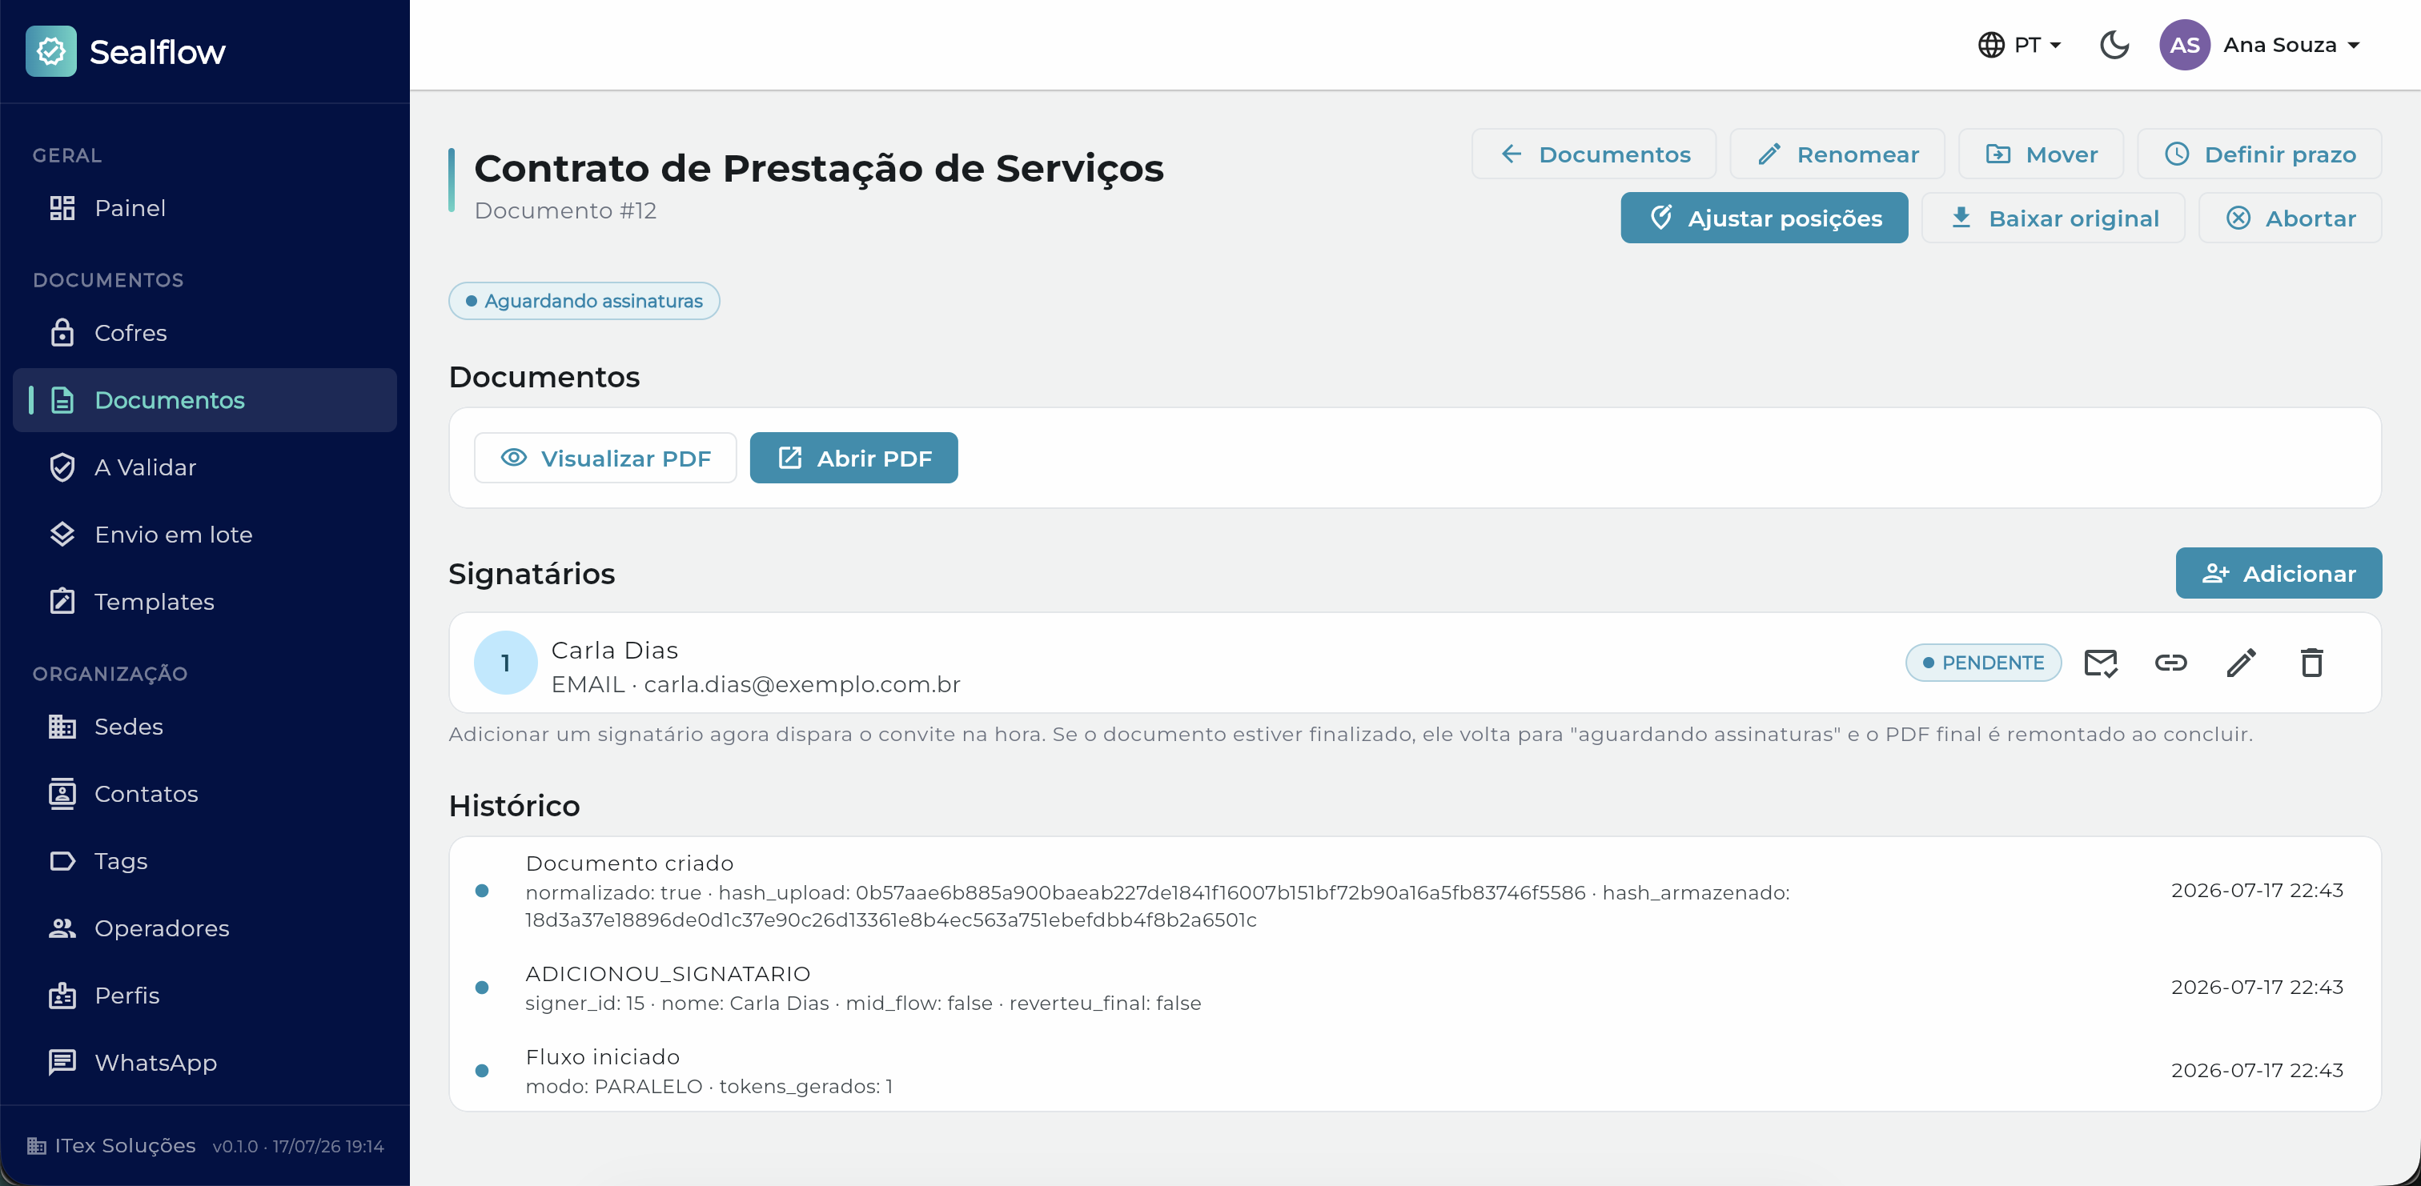Click the 'ADICIONOU_SIGNATARIO' history entry
Screen dimensions: 2421x1186
[x=1415, y=988]
